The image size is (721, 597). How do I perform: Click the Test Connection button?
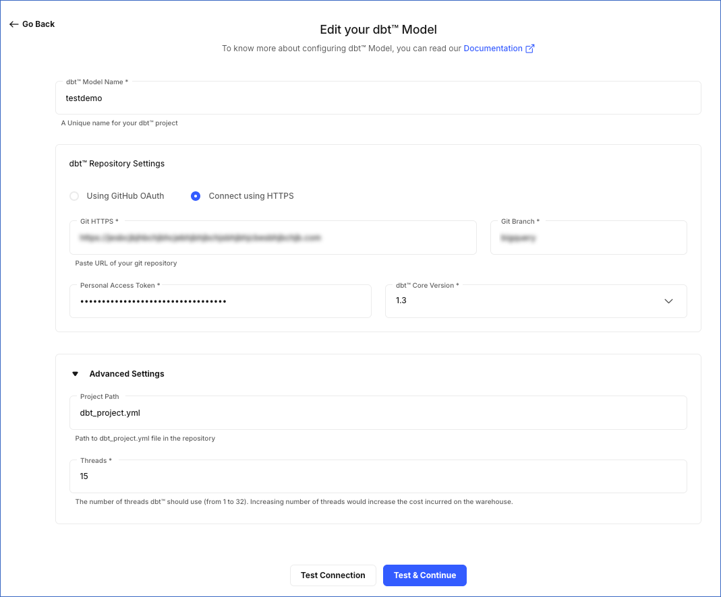[333, 575]
